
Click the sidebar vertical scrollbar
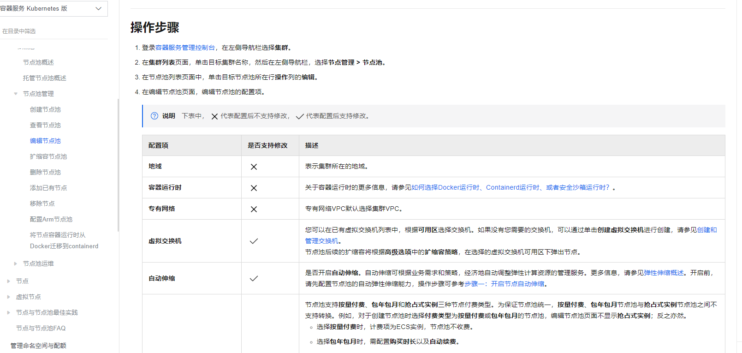[118, 165]
